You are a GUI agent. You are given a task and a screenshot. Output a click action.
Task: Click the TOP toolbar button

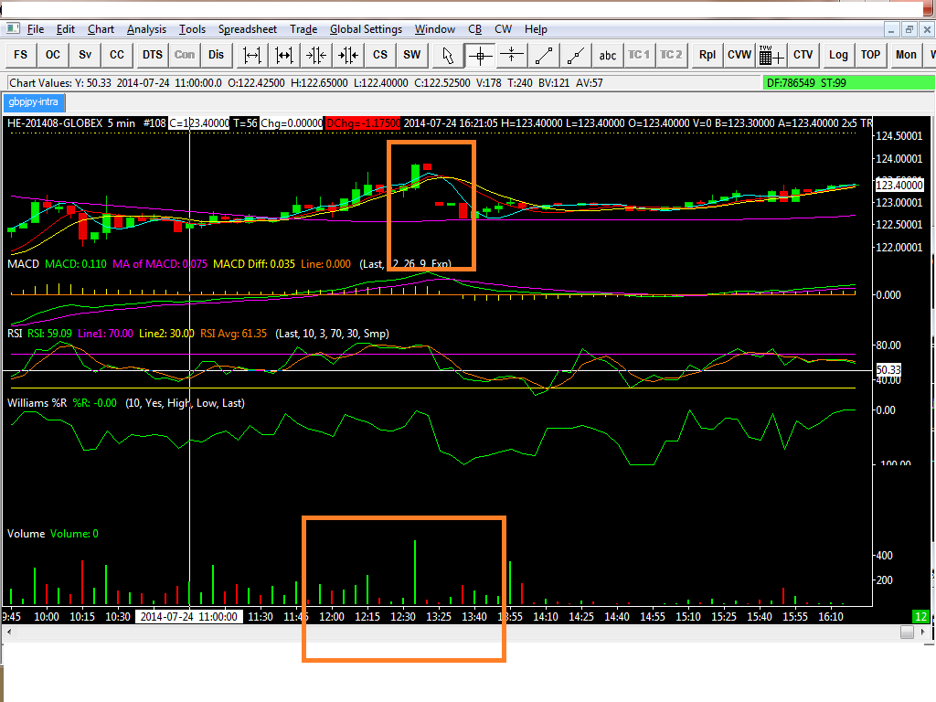pyautogui.click(x=870, y=56)
